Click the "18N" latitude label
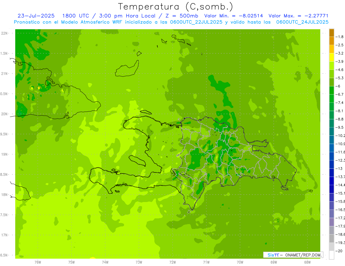This screenshot has height=266, width=345. pos(5,195)
